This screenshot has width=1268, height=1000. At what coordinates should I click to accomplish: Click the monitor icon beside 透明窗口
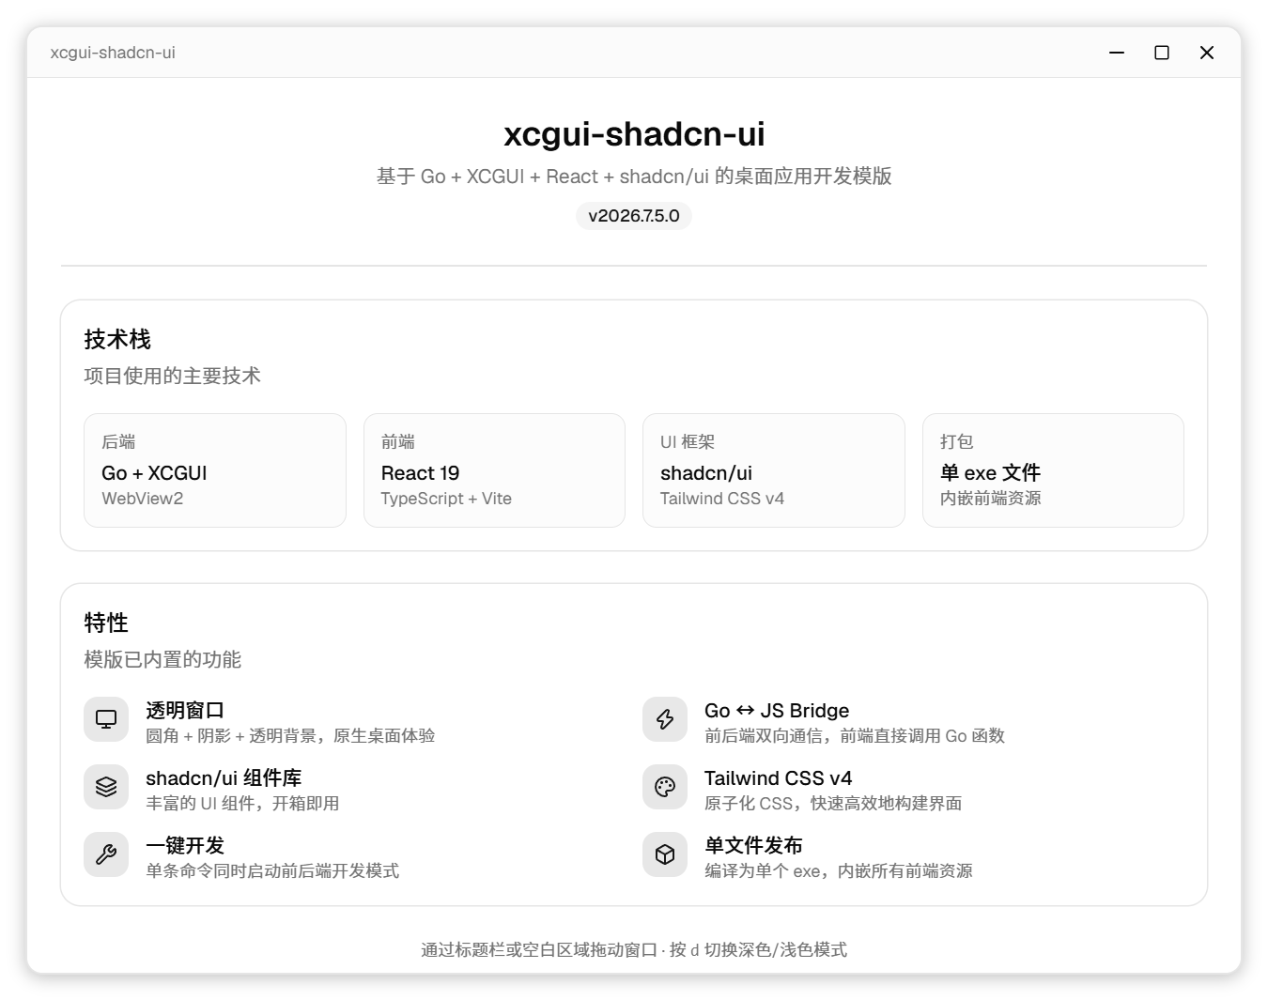click(x=106, y=719)
